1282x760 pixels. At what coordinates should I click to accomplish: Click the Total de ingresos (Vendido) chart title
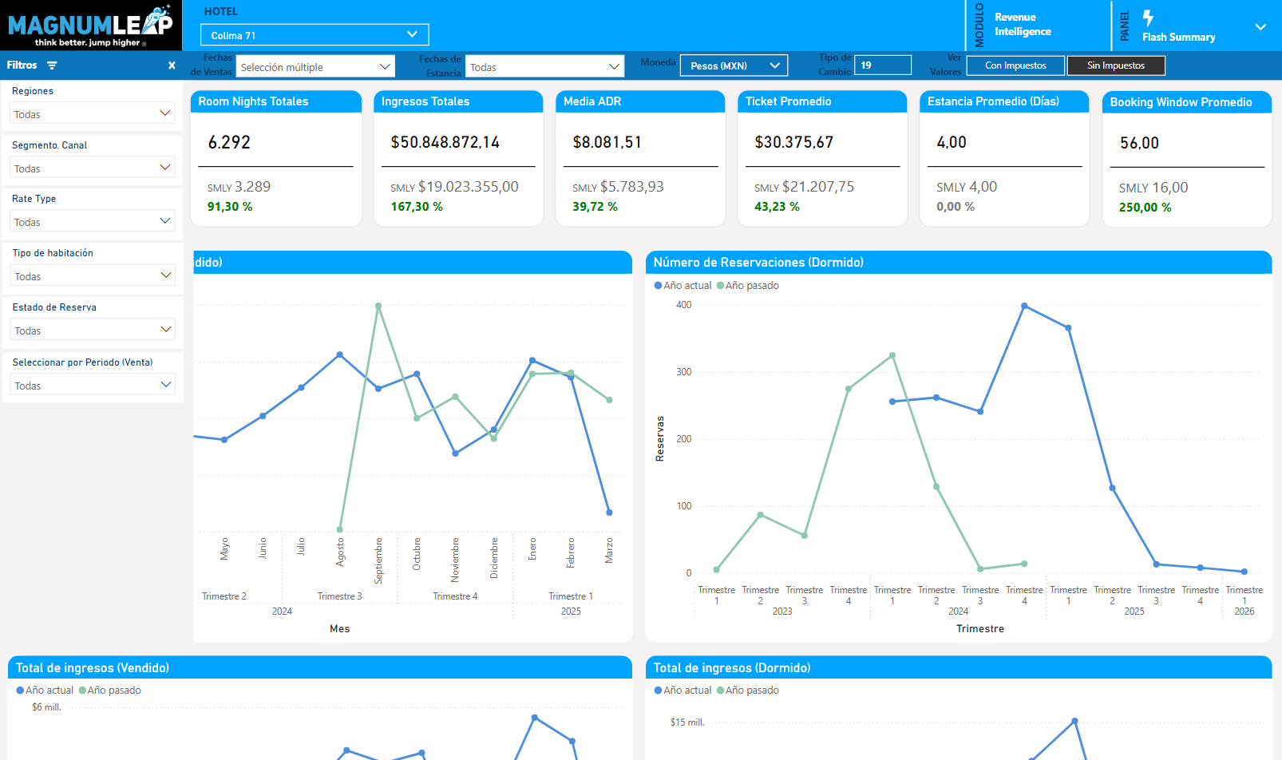93,667
